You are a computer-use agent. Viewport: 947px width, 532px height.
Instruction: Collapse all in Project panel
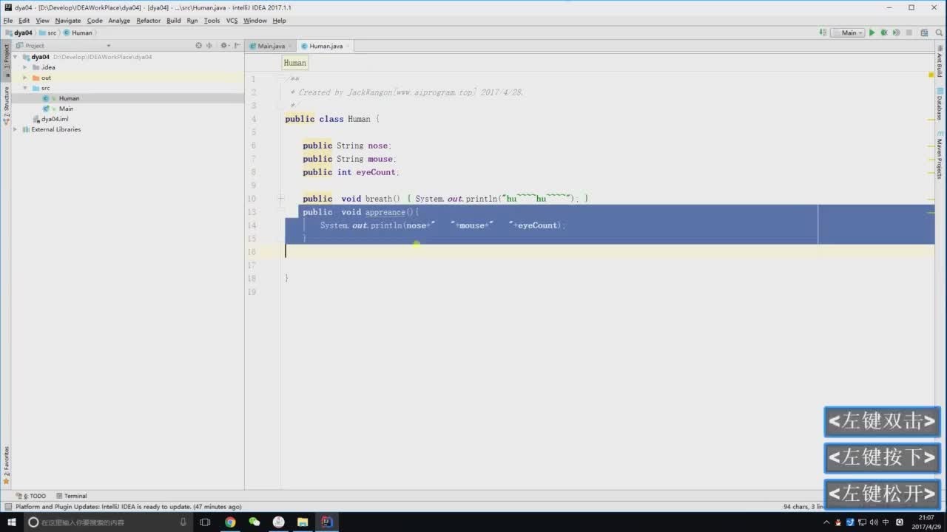point(209,46)
